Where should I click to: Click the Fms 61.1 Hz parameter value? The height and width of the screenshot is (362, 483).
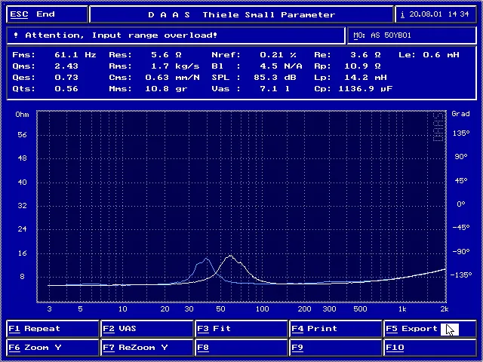point(75,55)
